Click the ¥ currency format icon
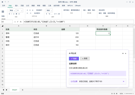 click(46, 14)
